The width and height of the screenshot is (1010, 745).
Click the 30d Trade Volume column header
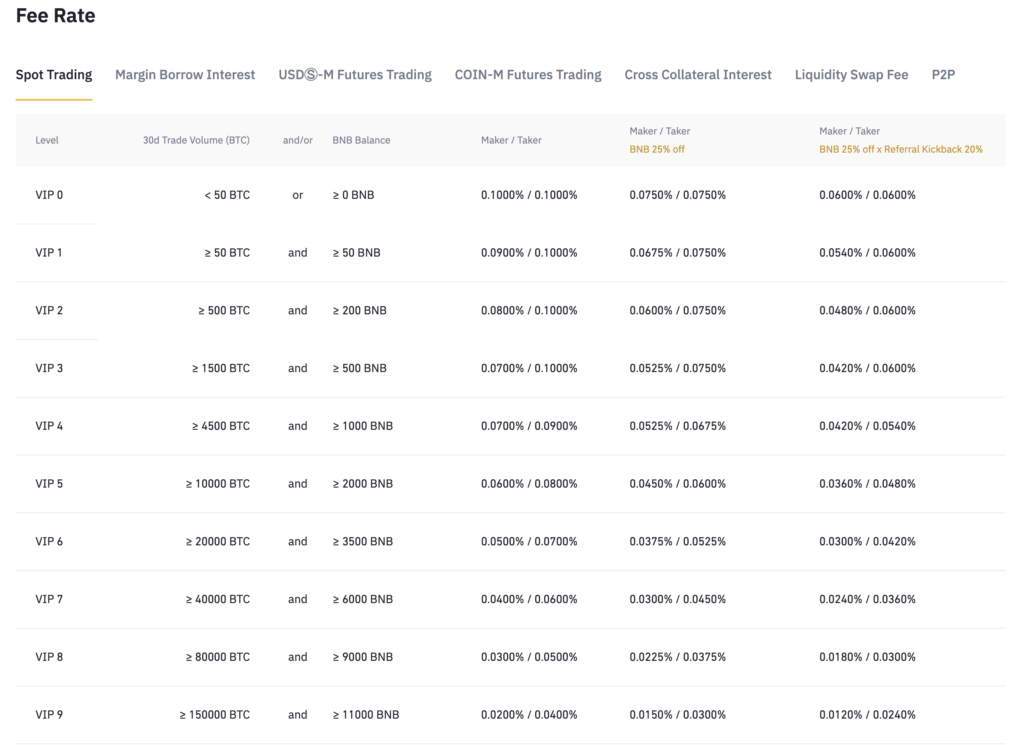coord(196,140)
